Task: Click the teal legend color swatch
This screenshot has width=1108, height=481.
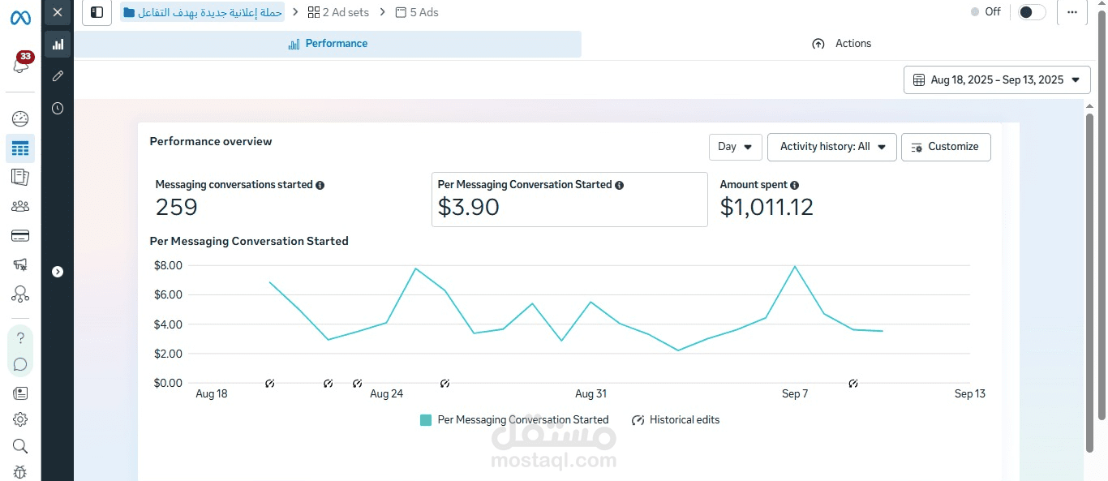Action: coord(426,420)
